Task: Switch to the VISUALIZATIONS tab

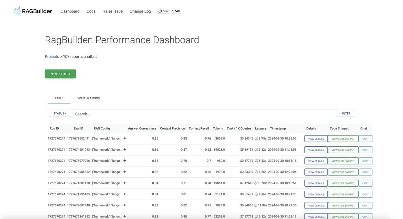Action: [x=88, y=98]
